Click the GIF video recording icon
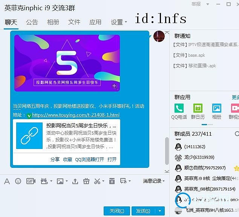This screenshot has height=217, width=239. click(31, 181)
